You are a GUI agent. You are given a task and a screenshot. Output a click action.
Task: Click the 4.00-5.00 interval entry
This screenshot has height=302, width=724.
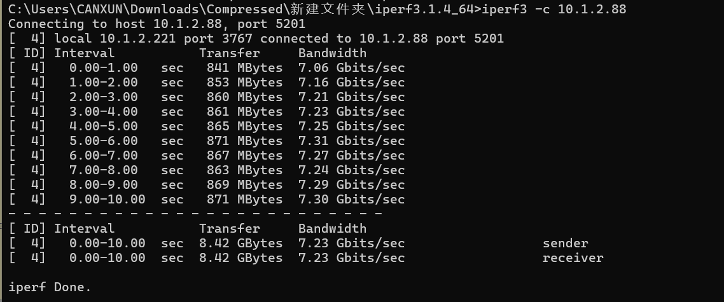click(103, 127)
